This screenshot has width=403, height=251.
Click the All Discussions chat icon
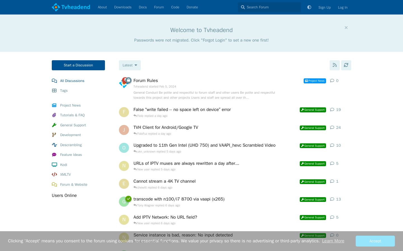point(54,81)
